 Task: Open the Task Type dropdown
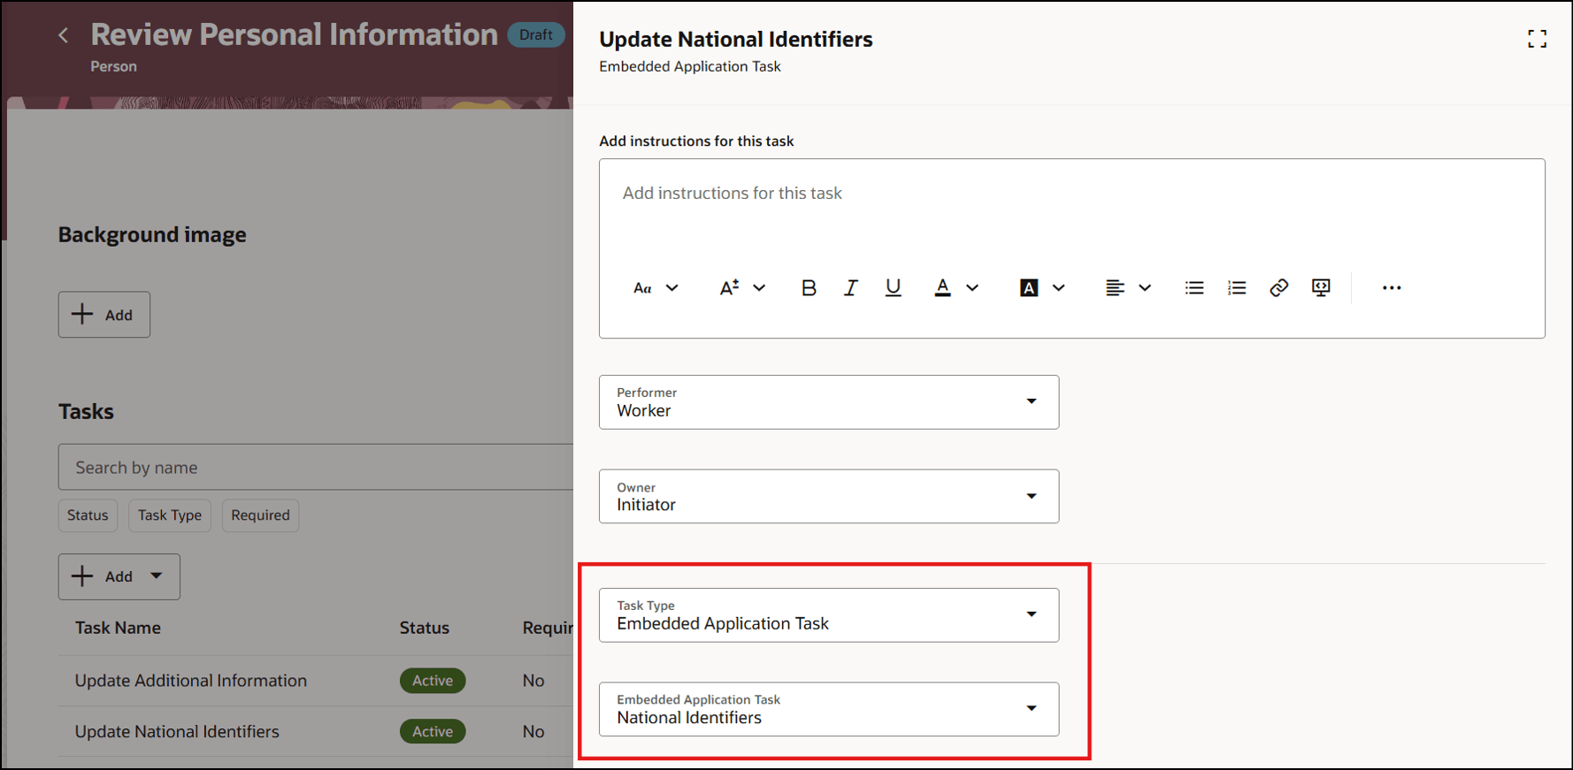(x=829, y=615)
